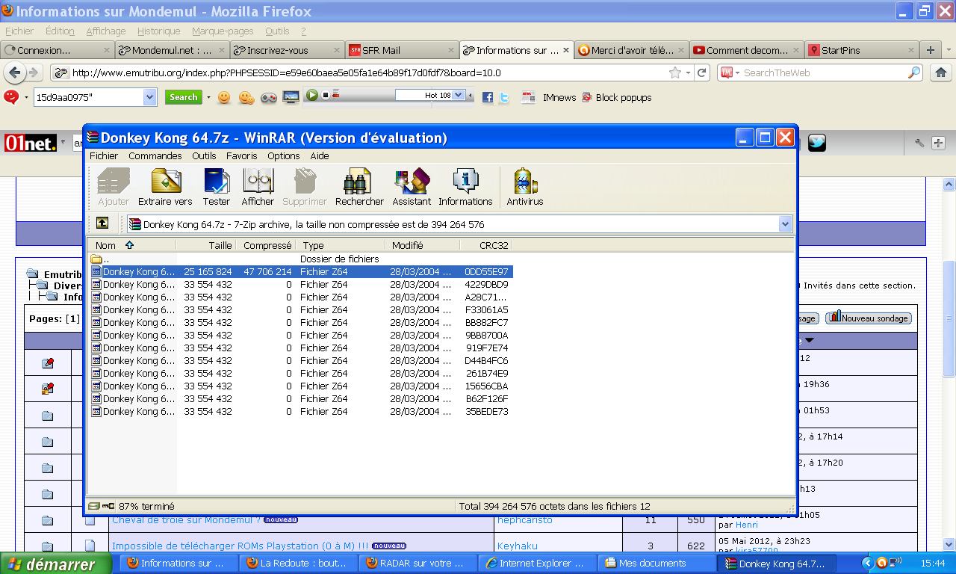The width and height of the screenshot is (956, 574).
Task: Launch the Rechercher tool in WinRAR
Action: click(x=358, y=185)
